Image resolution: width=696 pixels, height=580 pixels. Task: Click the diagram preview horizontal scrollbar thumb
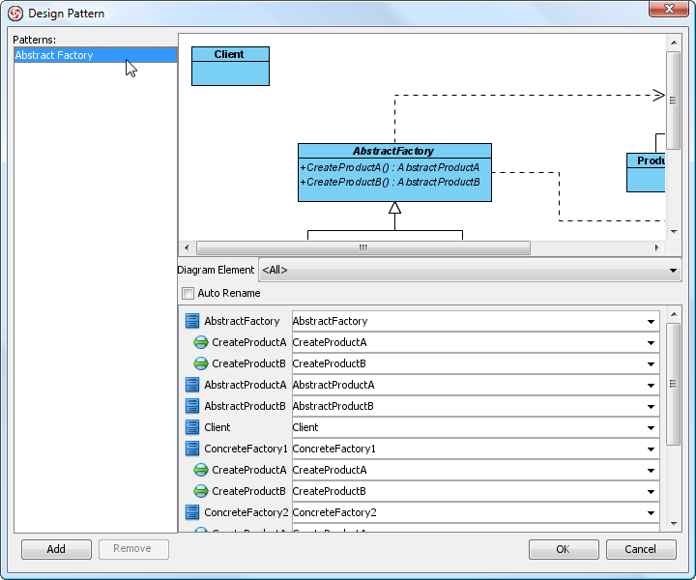coord(363,247)
